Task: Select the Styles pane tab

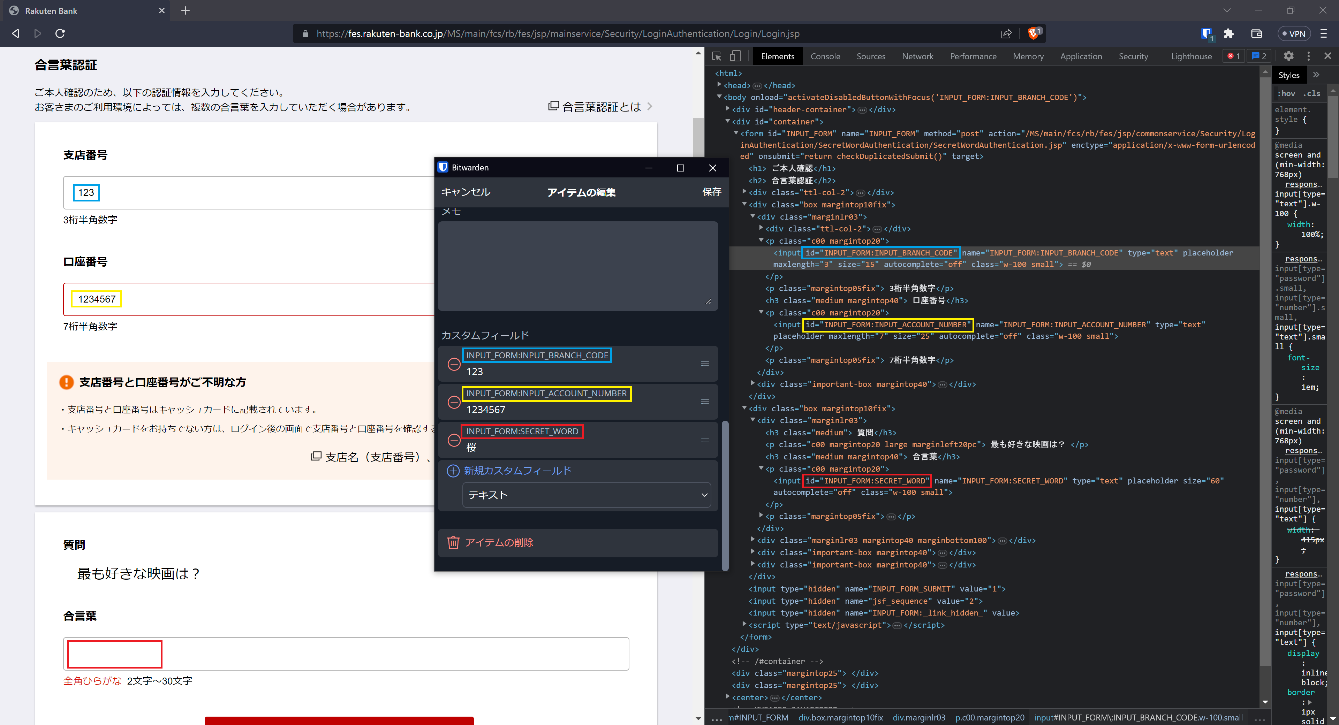Action: [x=1288, y=75]
